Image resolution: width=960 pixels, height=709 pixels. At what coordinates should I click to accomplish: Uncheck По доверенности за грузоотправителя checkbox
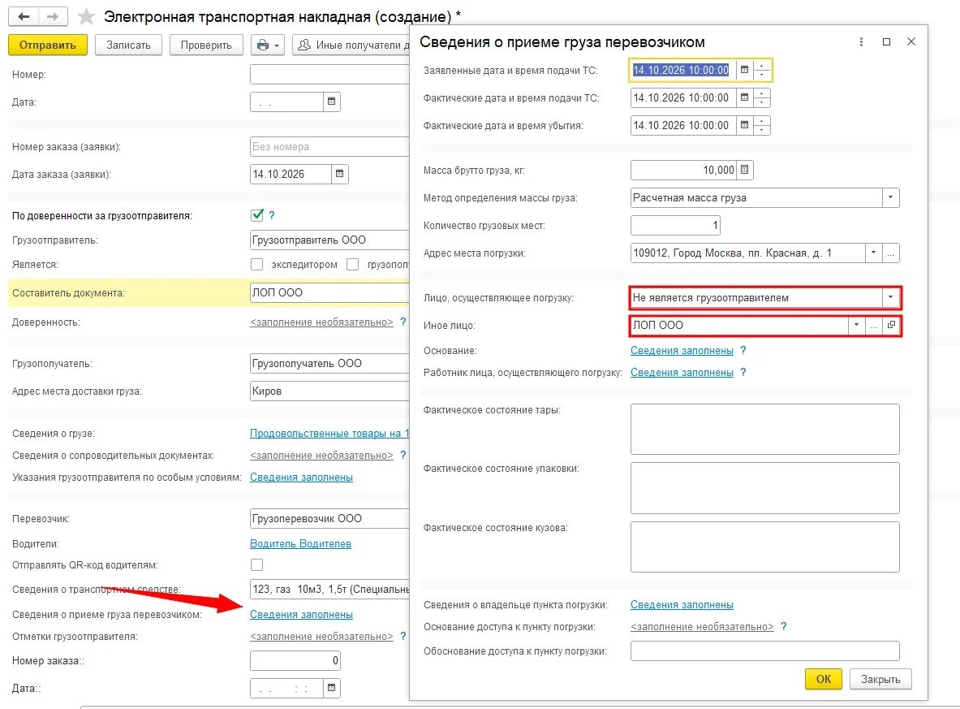pyautogui.click(x=257, y=215)
